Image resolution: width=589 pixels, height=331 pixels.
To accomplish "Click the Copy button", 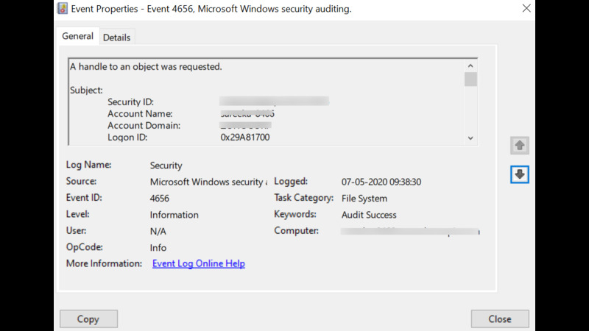I will coord(88,318).
